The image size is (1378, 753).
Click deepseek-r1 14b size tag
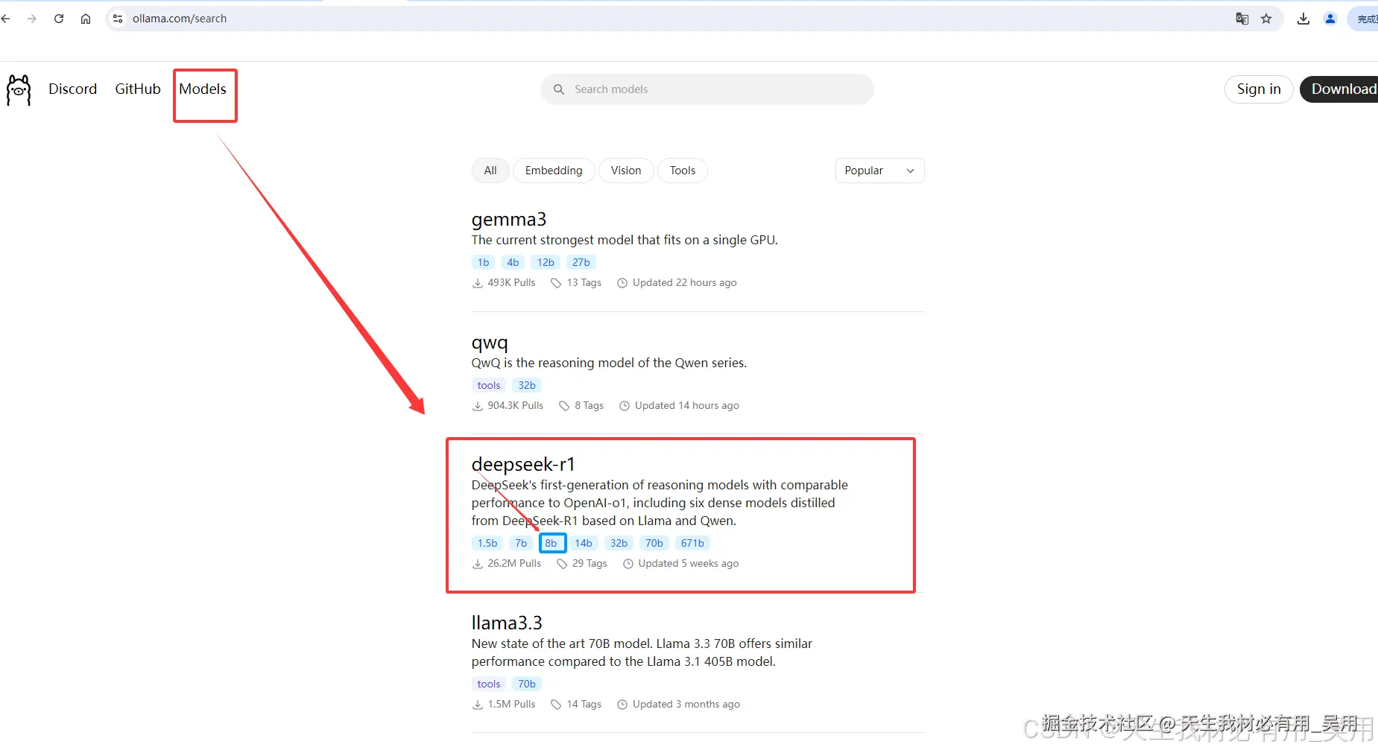click(x=584, y=543)
